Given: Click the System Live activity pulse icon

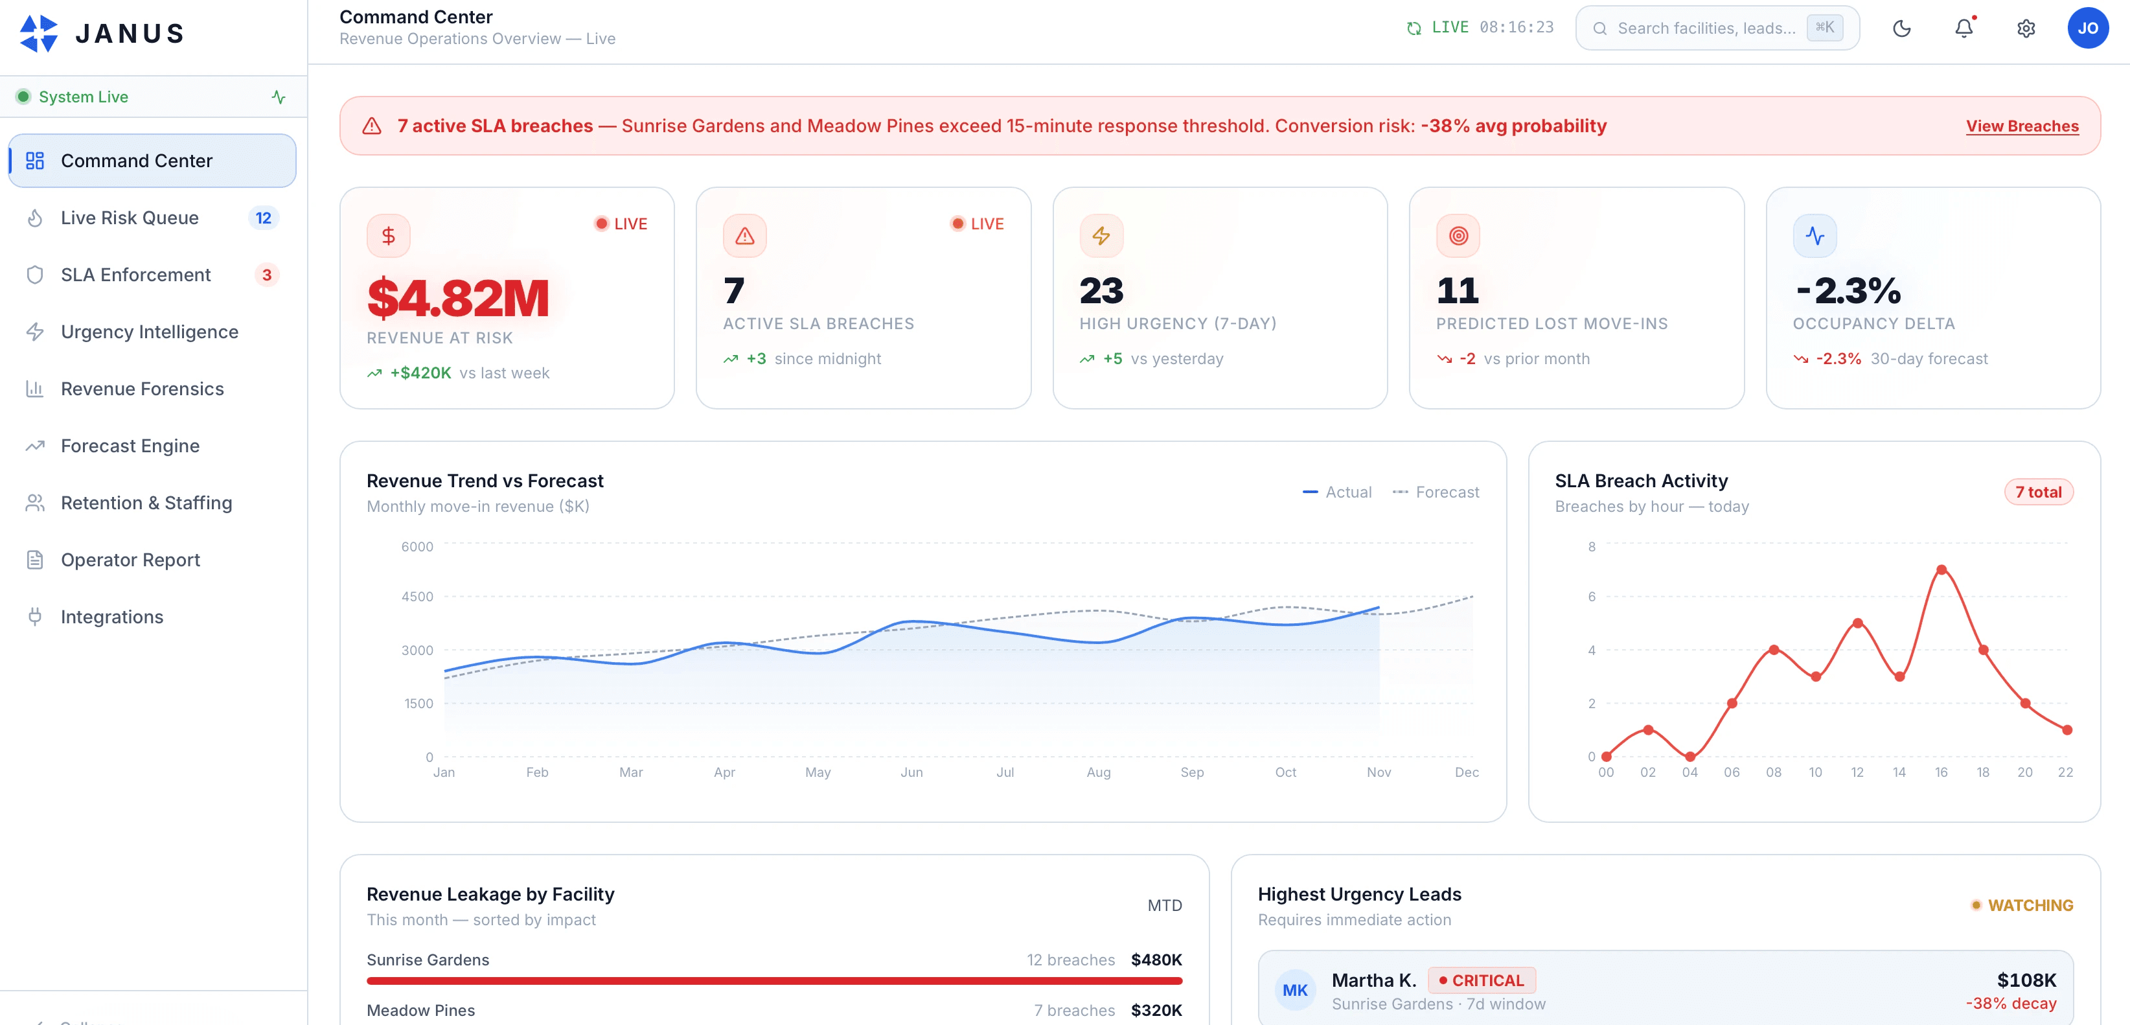Looking at the screenshot, I should click(279, 97).
